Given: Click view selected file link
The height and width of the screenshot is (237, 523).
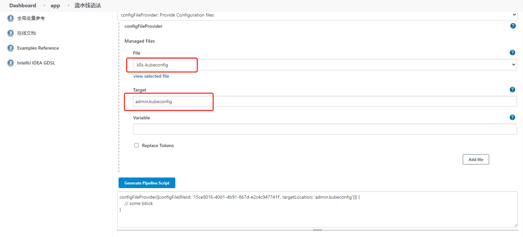Looking at the screenshot, I should (151, 76).
